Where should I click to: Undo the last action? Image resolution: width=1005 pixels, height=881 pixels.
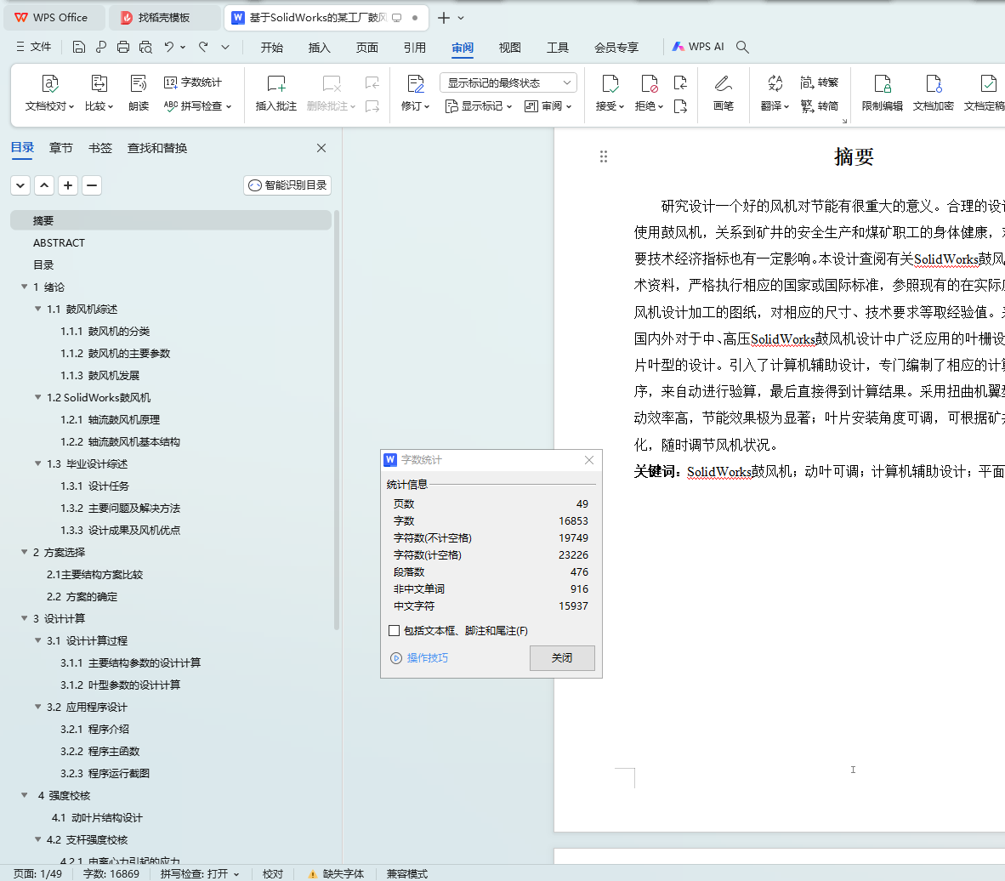point(168,47)
